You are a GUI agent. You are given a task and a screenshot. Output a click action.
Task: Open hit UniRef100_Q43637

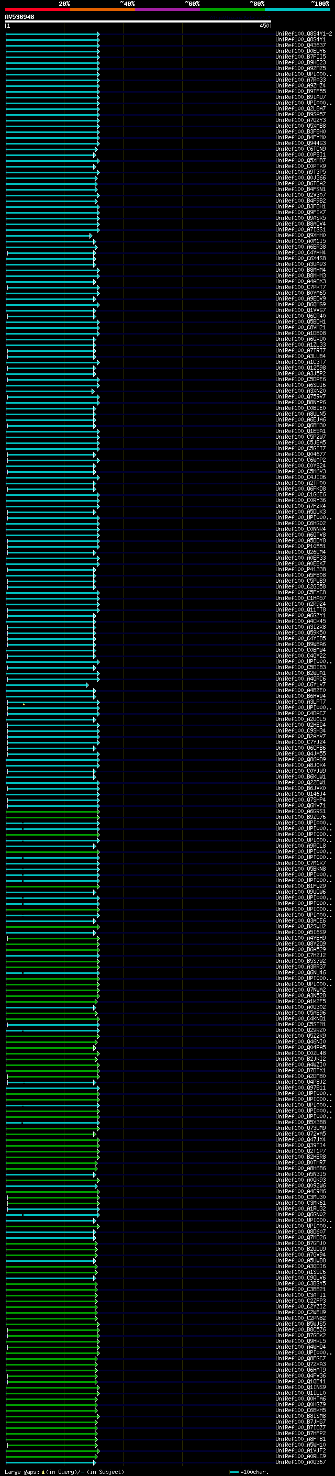coord(300,45)
